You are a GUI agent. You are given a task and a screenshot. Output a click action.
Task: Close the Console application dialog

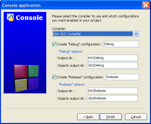click(x=146, y=5)
